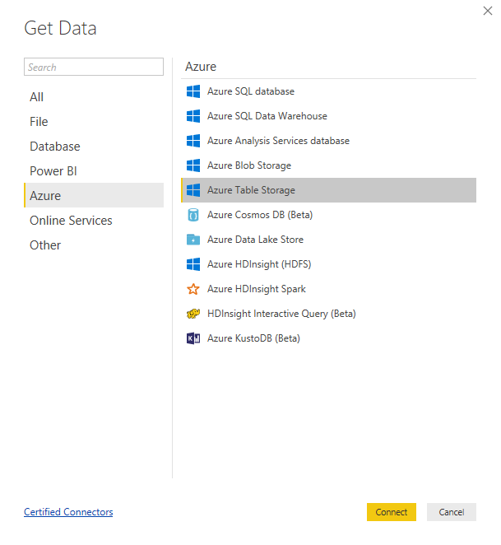Switch to the File category
This screenshot has width=501, height=545.
coord(39,122)
